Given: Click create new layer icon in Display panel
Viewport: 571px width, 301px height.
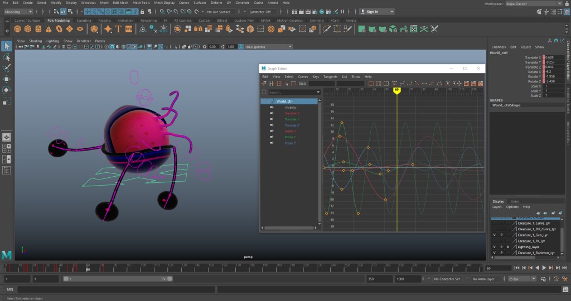Looking at the screenshot, I should [553, 213].
